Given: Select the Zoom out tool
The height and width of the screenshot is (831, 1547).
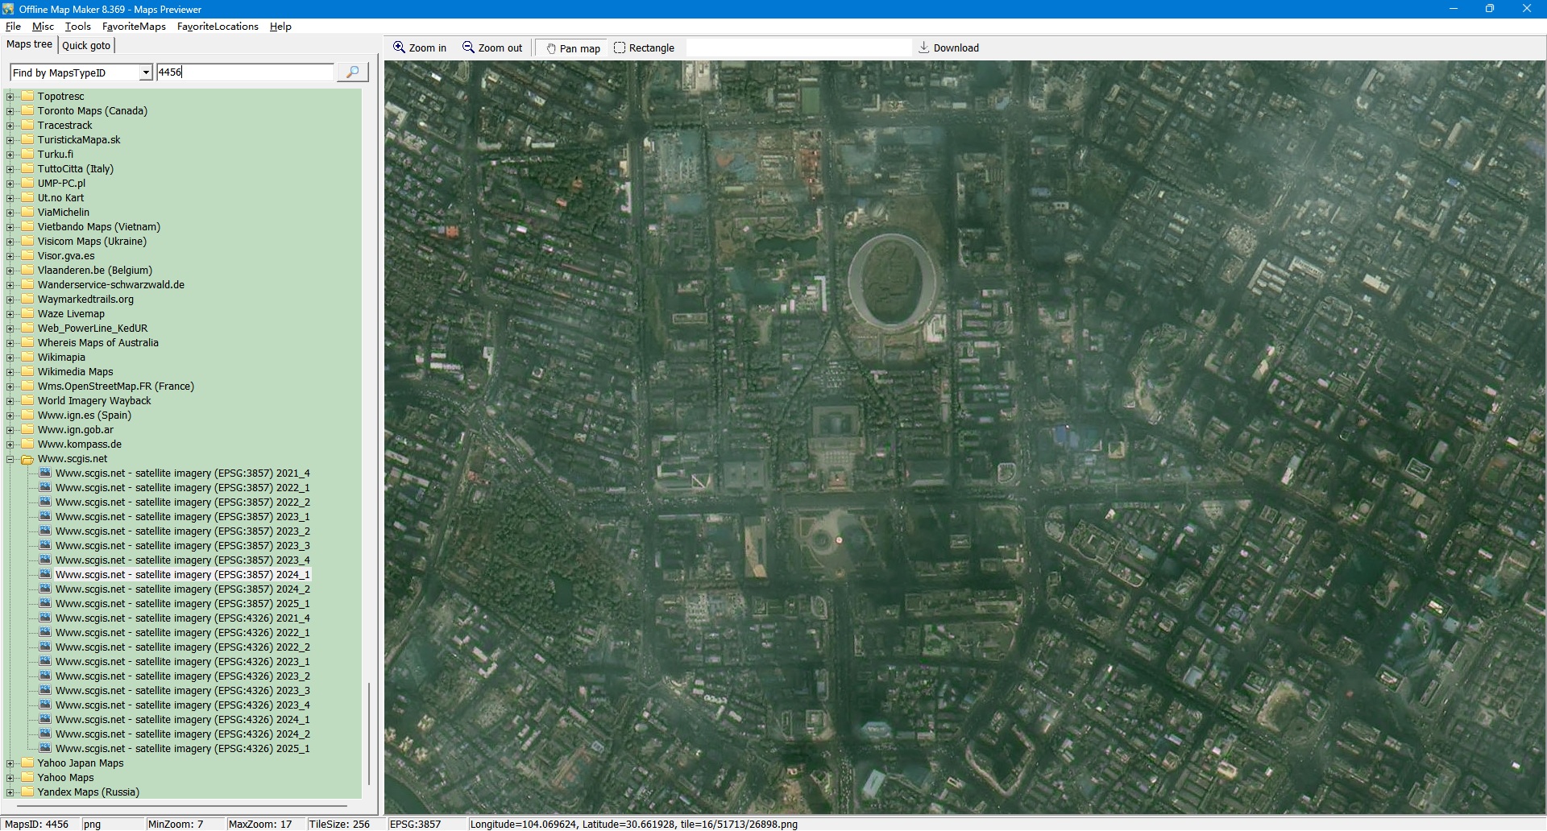Looking at the screenshot, I should pos(491,48).
